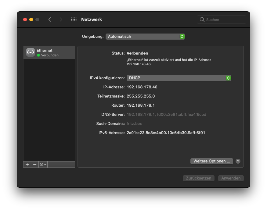Viewport: 267px width, 210px height.
Task: Click the Such-Domains fritz.box field
Action: click(x=134, y=124)
